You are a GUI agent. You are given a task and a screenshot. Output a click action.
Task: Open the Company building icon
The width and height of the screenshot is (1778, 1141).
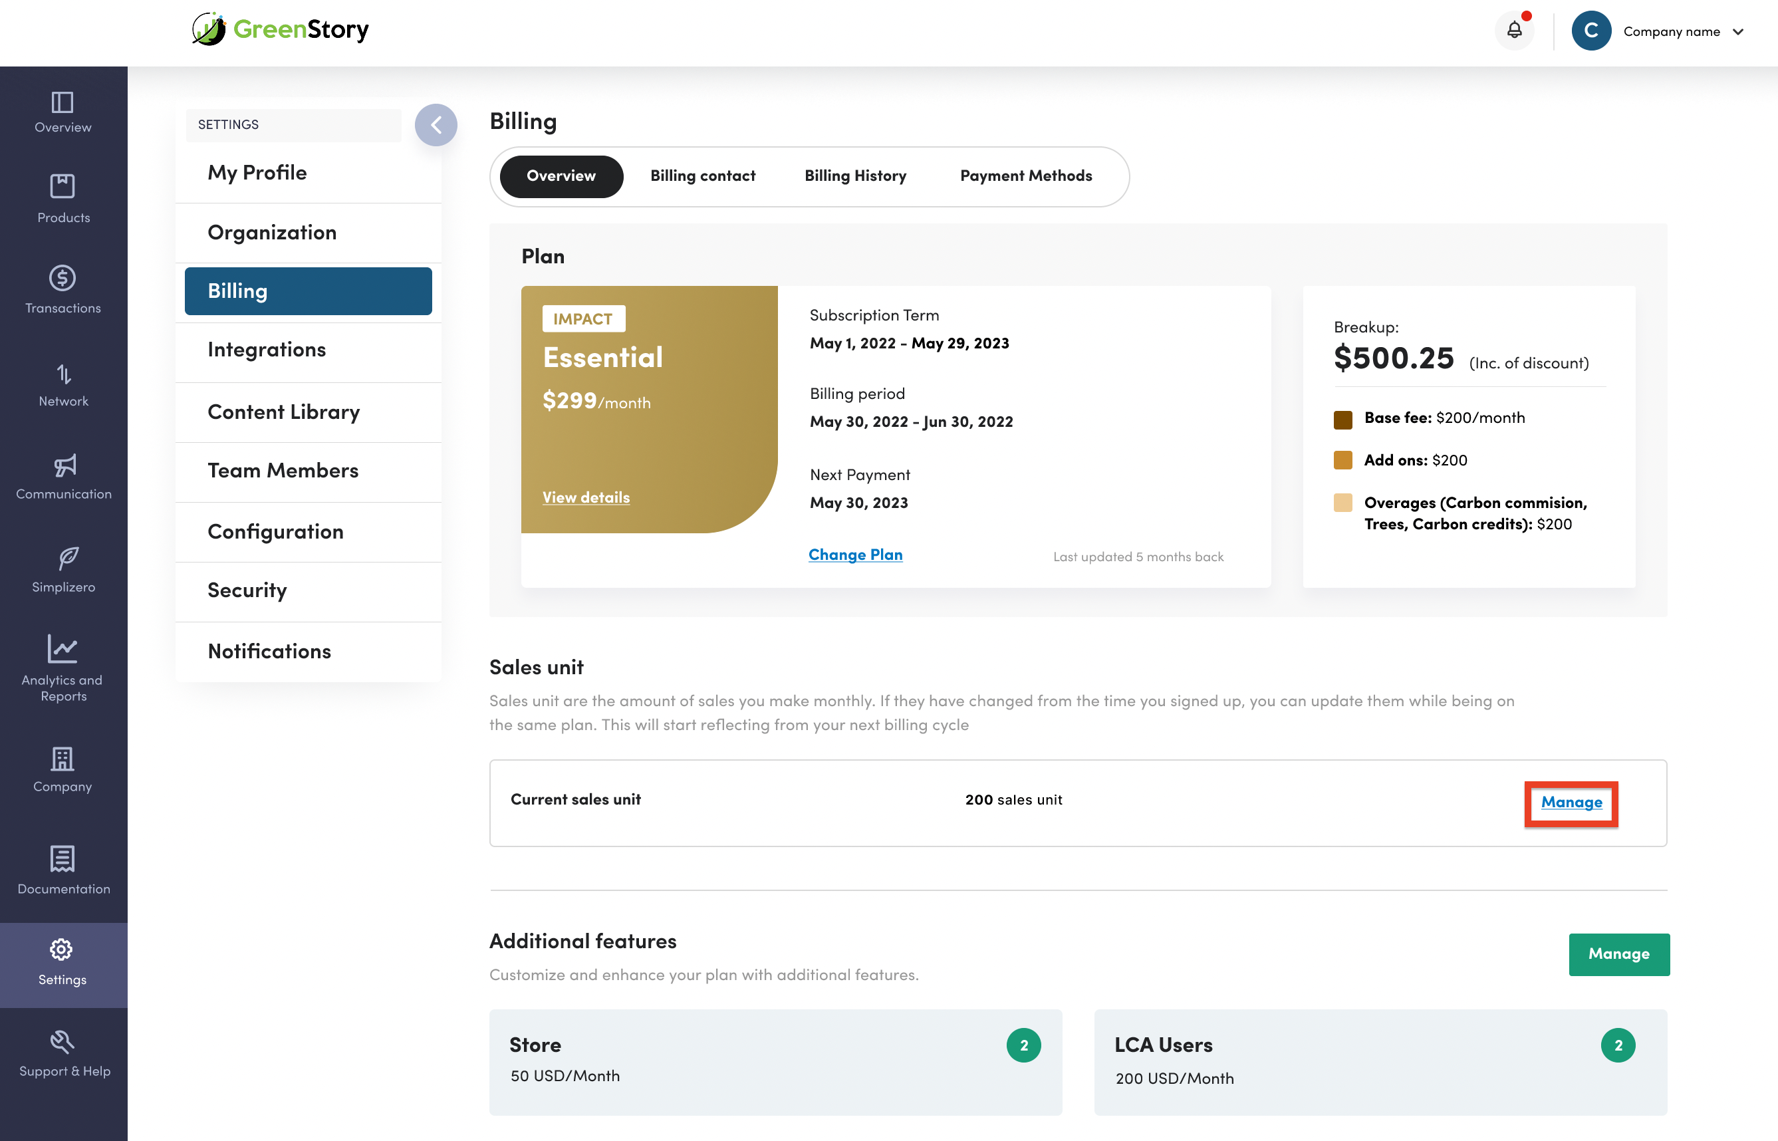point(63,759)
